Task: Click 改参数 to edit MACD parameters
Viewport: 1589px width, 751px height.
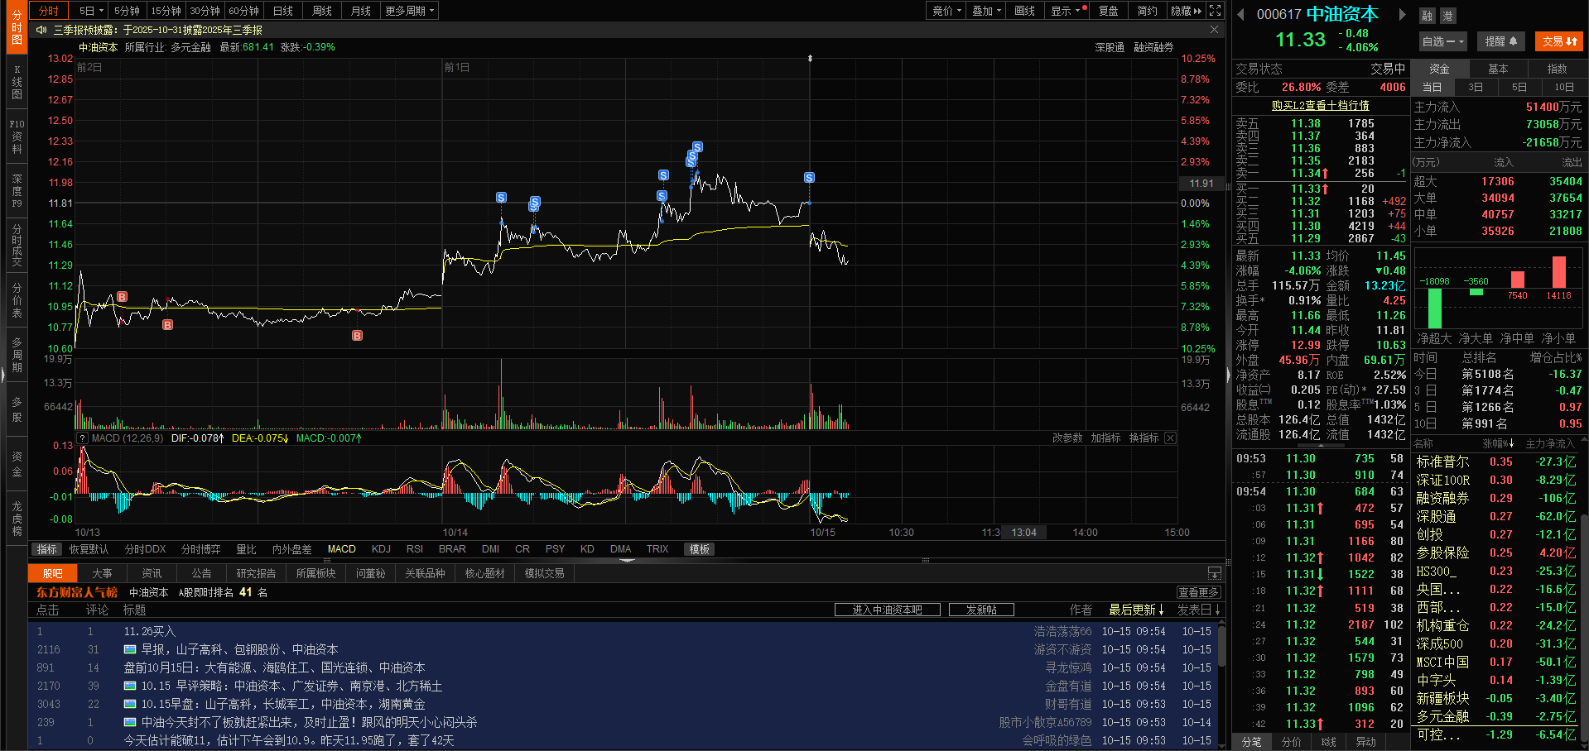Action: 1067,438
